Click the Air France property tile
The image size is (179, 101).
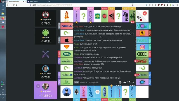pyautogui.click(x=111, y=92)
